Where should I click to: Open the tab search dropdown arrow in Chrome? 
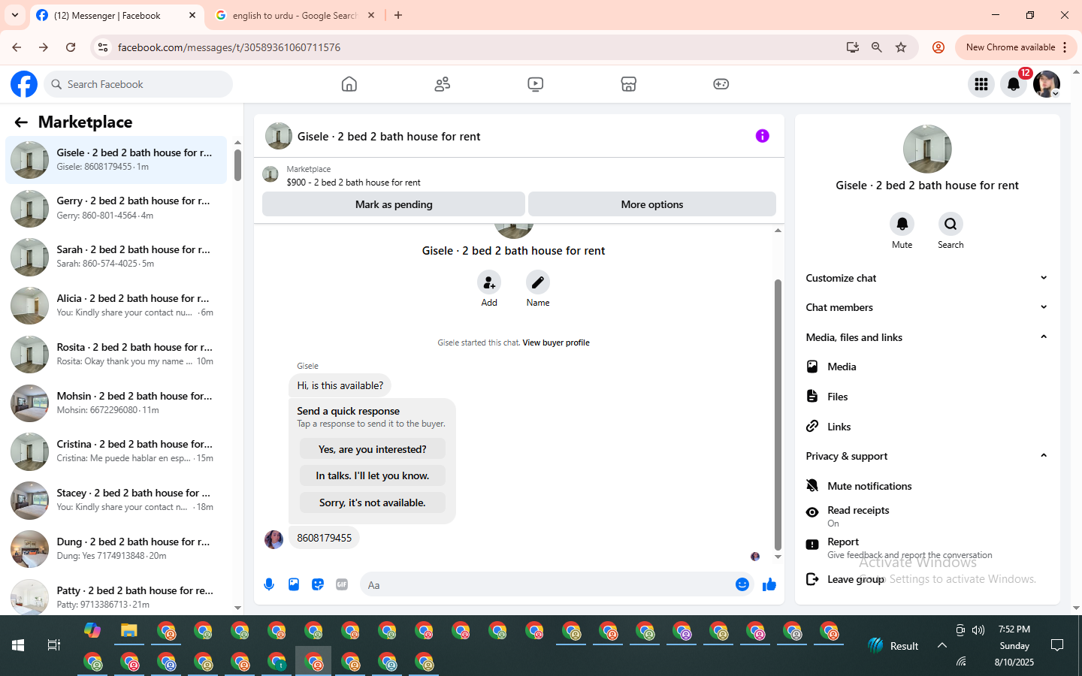(15, 15)
